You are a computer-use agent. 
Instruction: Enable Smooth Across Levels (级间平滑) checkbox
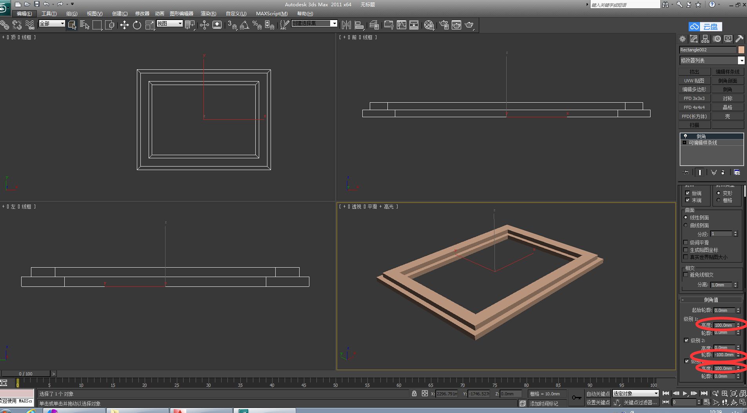pyautogui.click(x=685, y=242)
